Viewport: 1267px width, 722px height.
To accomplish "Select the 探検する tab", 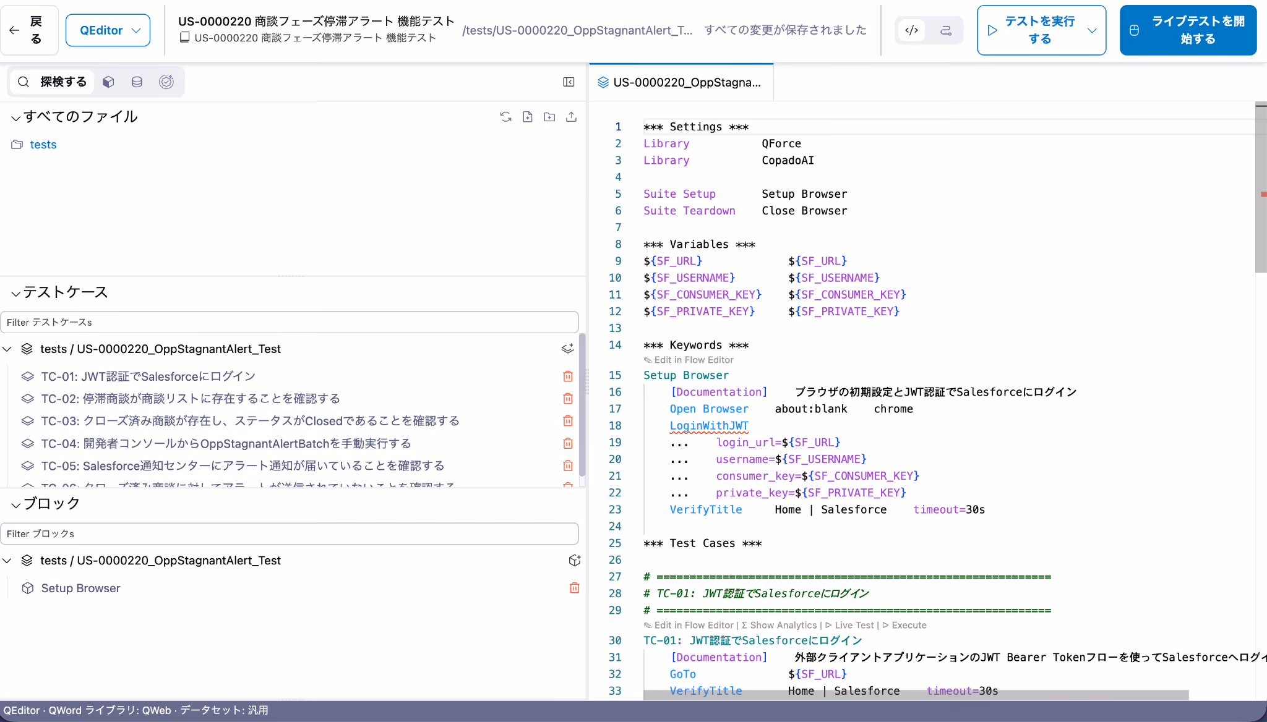I will [53, 82].
